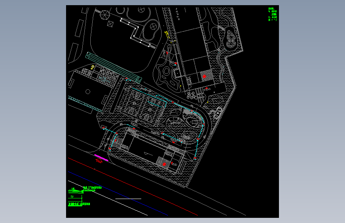Click the circle inside the left sports field
This screenshot has width=345, height=223.
point(88,92)
